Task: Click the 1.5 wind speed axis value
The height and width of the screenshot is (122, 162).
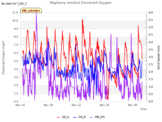Action: pyautogui.click(x=151, y=79)
